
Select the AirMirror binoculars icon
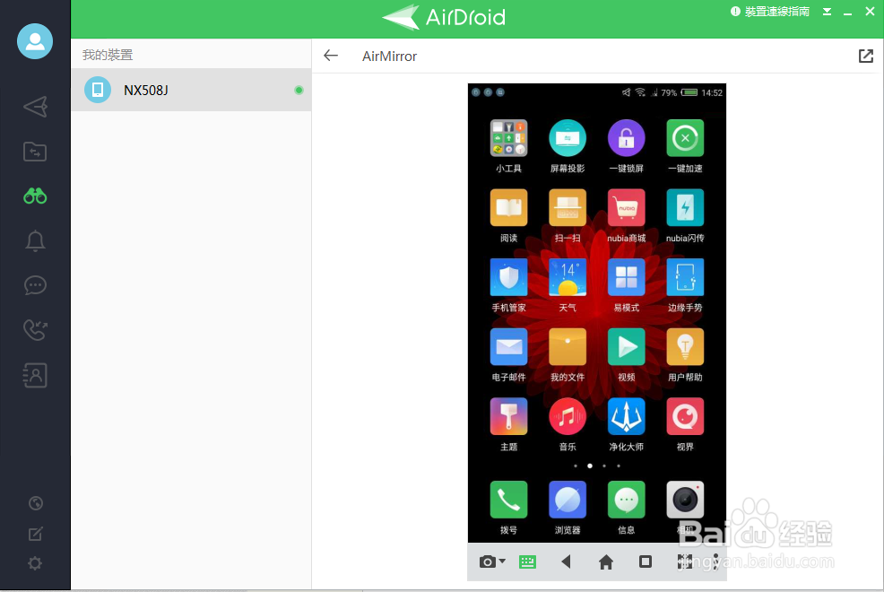35,196
